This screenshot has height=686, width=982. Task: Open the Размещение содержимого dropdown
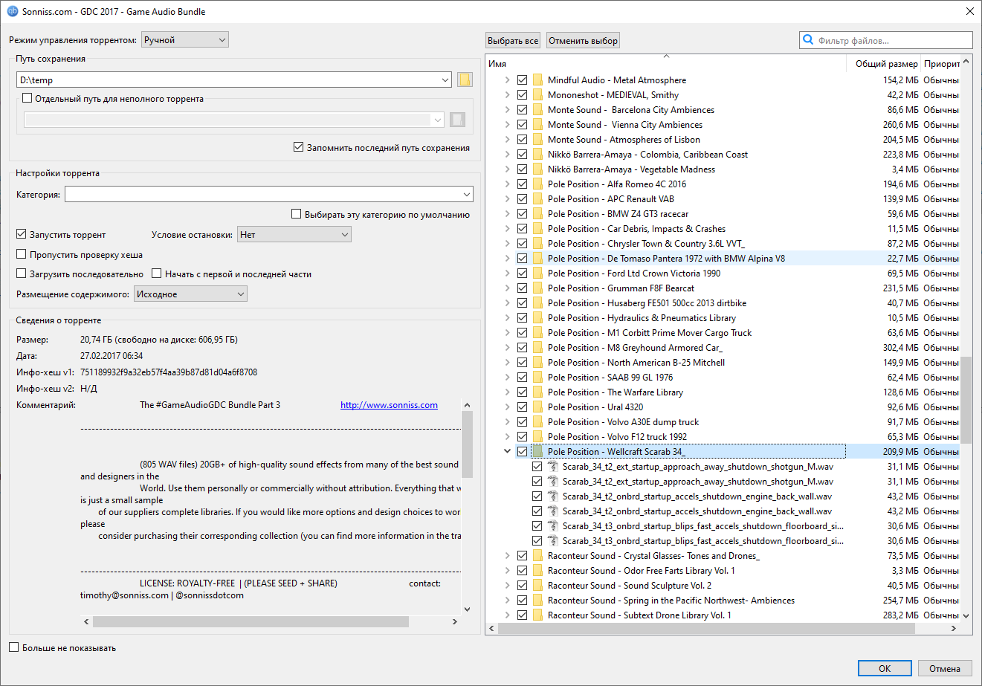click(x=190, y=294)
